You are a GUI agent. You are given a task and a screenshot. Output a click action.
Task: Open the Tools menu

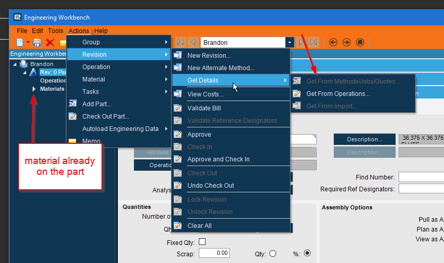[56, 30]
